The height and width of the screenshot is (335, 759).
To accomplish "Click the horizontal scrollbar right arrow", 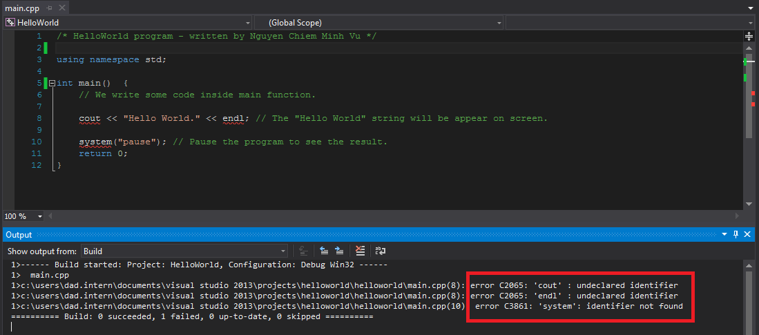I will tap(738, 216).
